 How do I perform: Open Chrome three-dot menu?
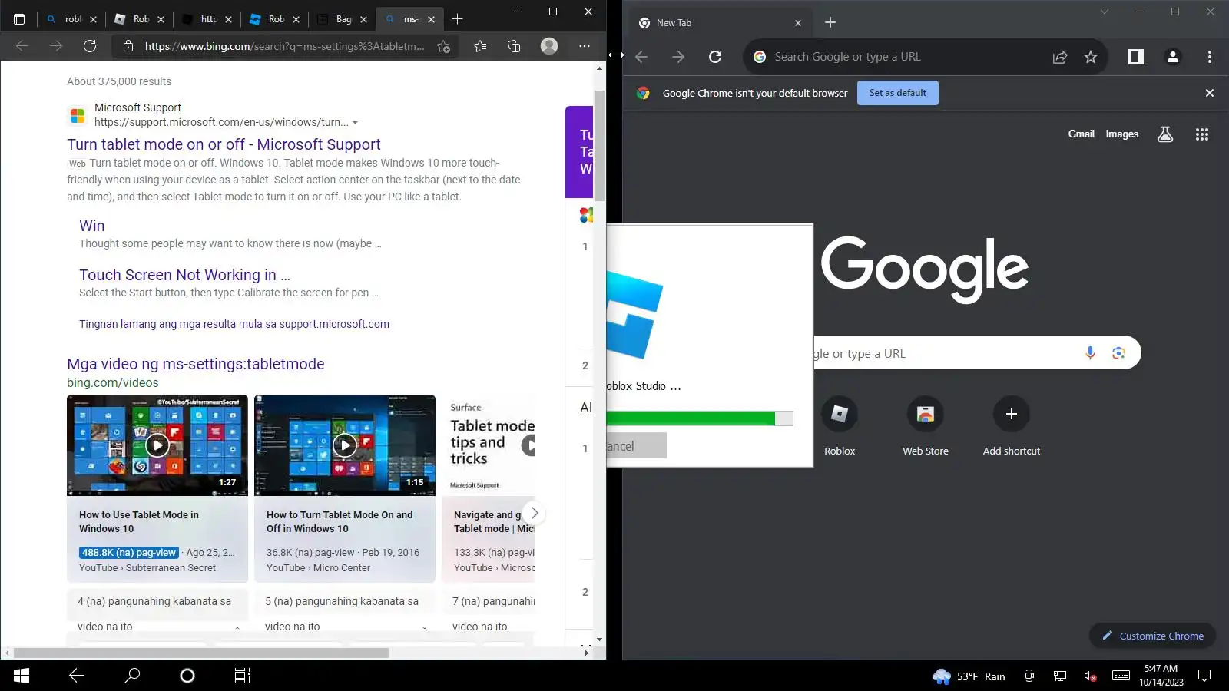coord(1210,57)
